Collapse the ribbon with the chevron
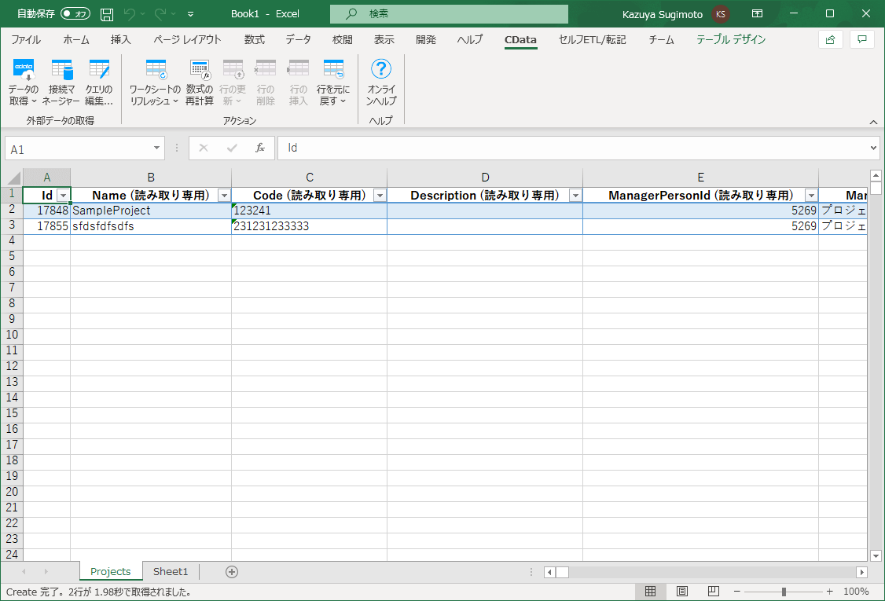This screenshot has height=601, width=885. coord(873,123)
